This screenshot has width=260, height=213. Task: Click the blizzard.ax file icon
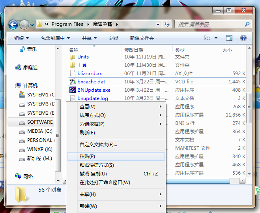tap(73, 73)
